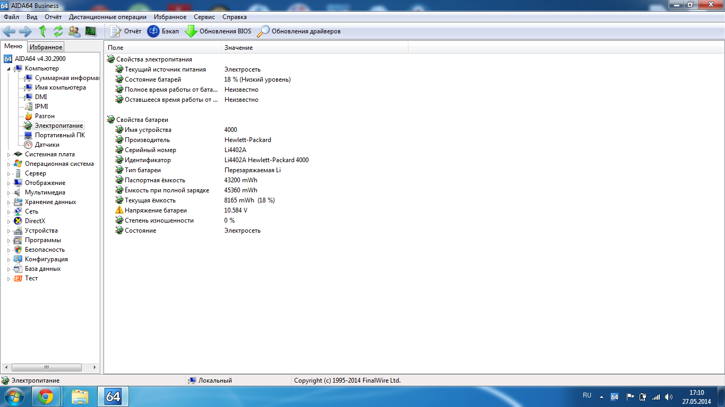The height and width of the screenshot is (407, 725).
Task: Open the Дистанционные операции menu
Action: [x=108, y=17]
